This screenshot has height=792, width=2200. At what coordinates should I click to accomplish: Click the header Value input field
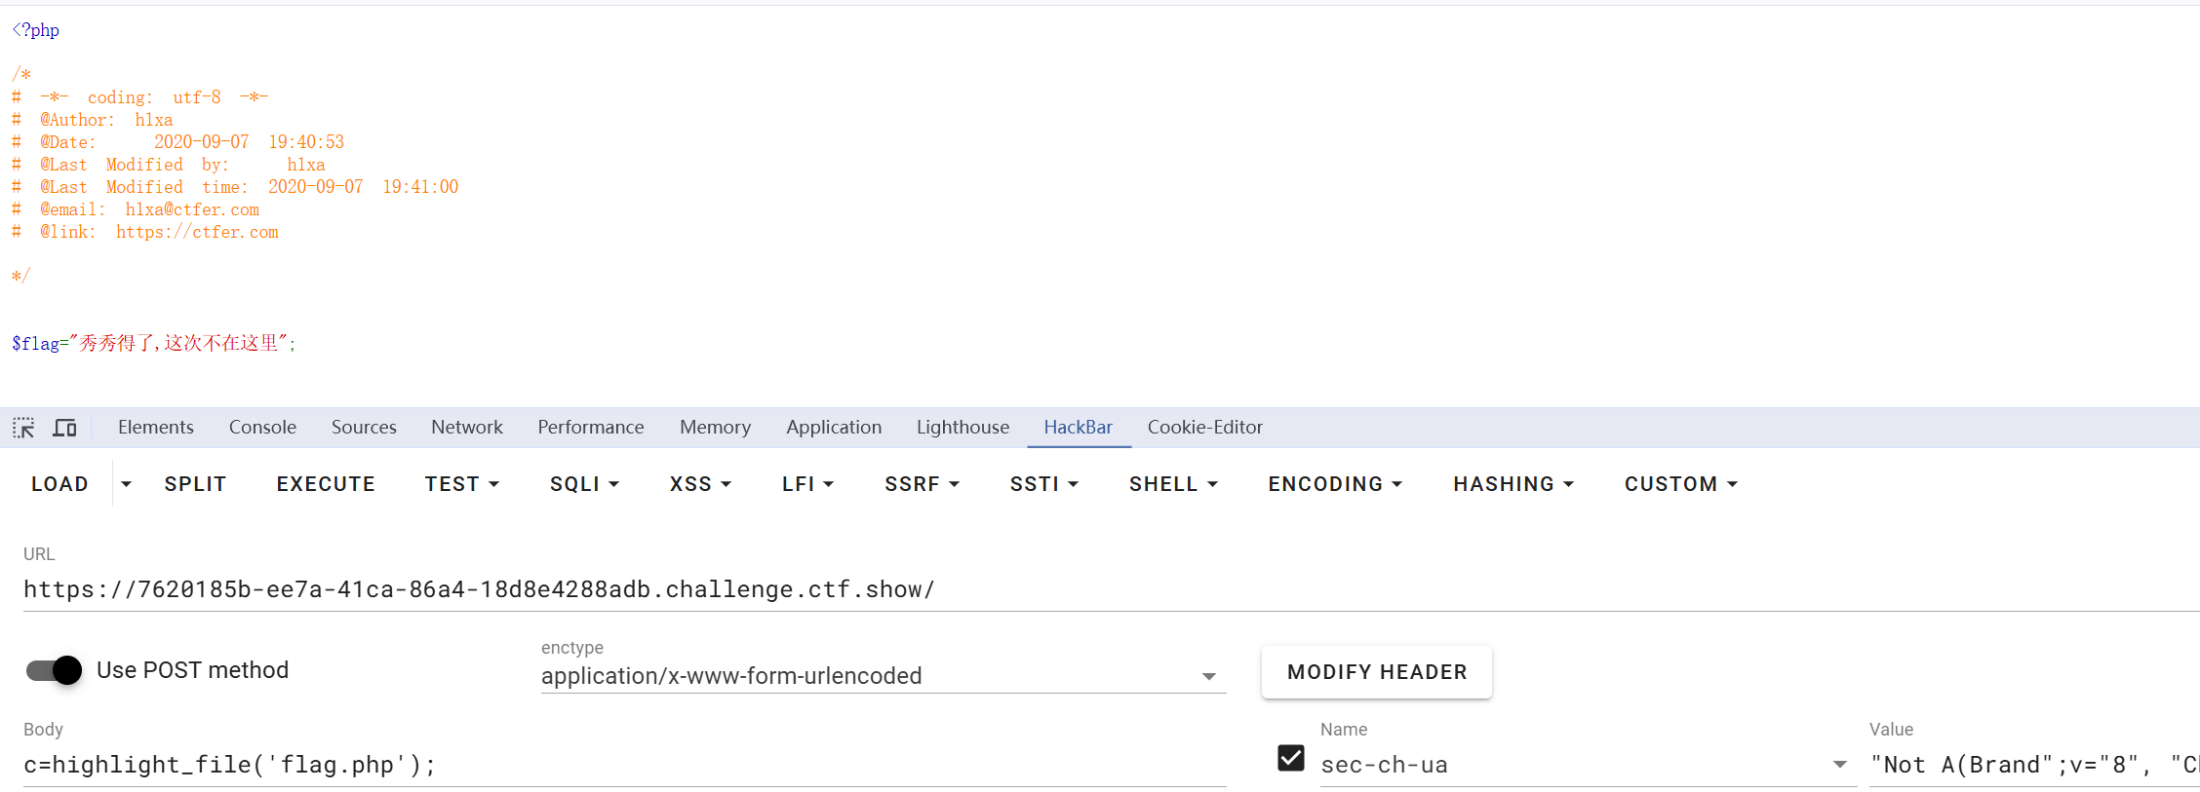[2033, 765]
